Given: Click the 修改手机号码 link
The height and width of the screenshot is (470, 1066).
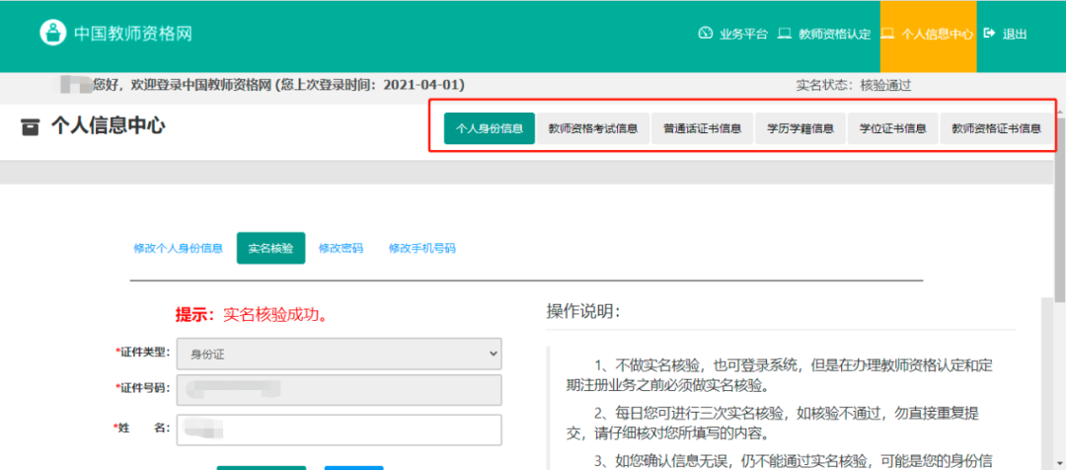Looking at the screenshot, I should coord(421,249).
